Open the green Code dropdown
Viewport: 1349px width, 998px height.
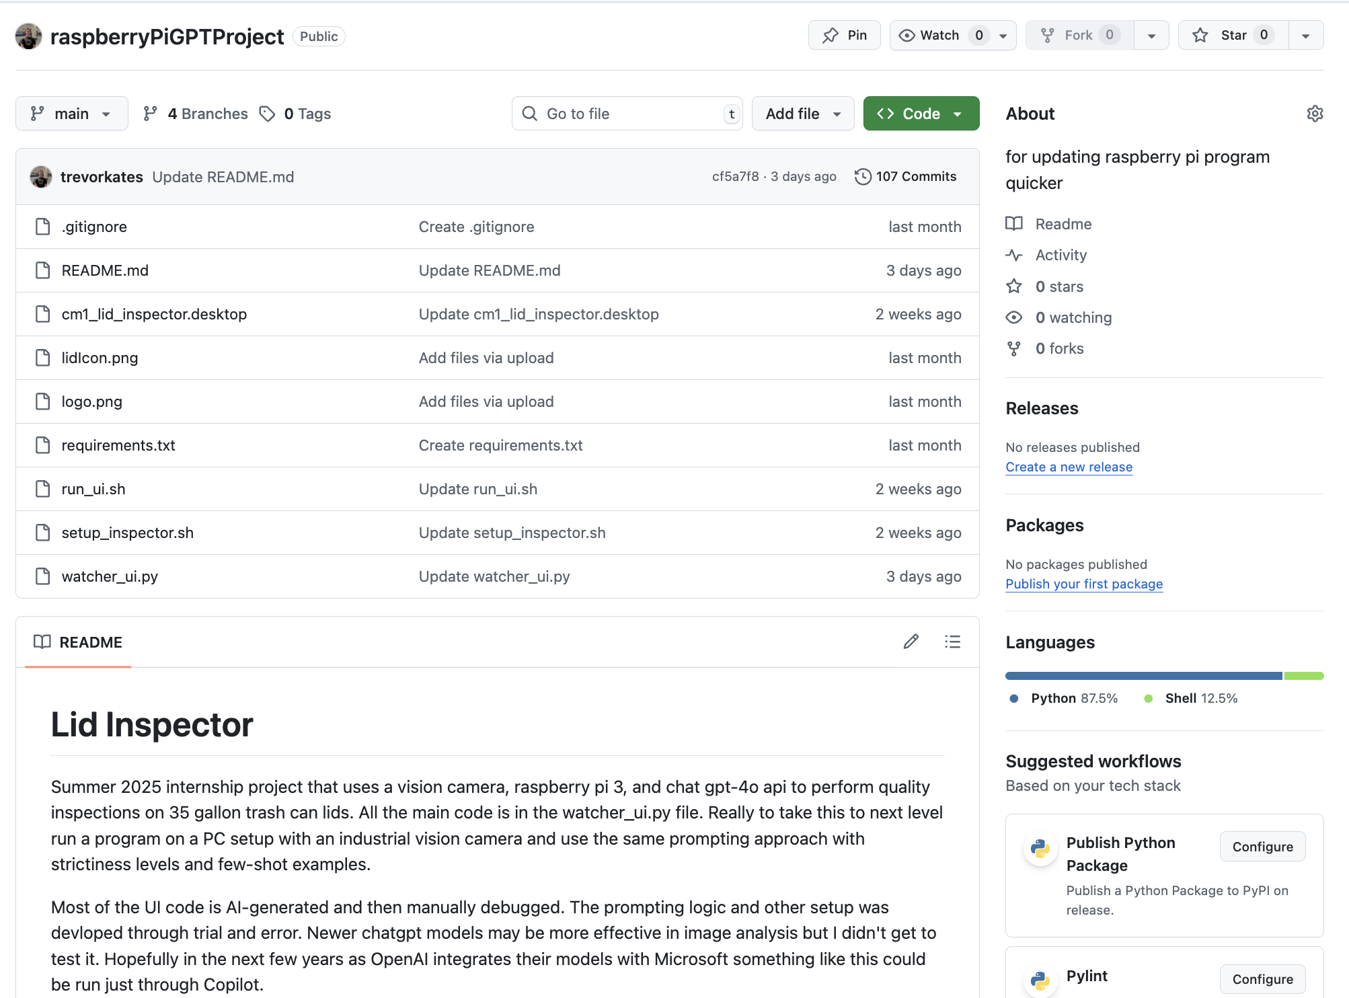click(x=921, y=114)
